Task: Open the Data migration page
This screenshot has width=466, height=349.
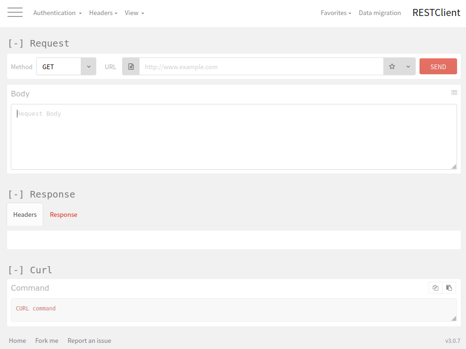Action: pos(380,13)
